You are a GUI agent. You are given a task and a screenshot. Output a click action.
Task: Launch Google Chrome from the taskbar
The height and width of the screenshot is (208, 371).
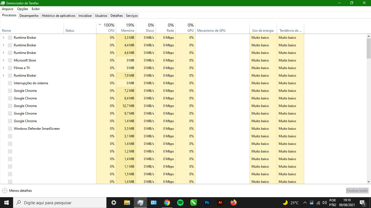167,203
